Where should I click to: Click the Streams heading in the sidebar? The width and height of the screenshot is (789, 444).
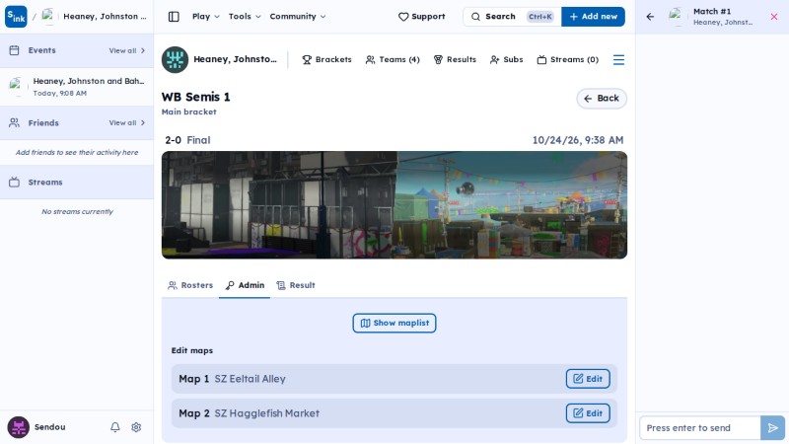coord(45,183)
